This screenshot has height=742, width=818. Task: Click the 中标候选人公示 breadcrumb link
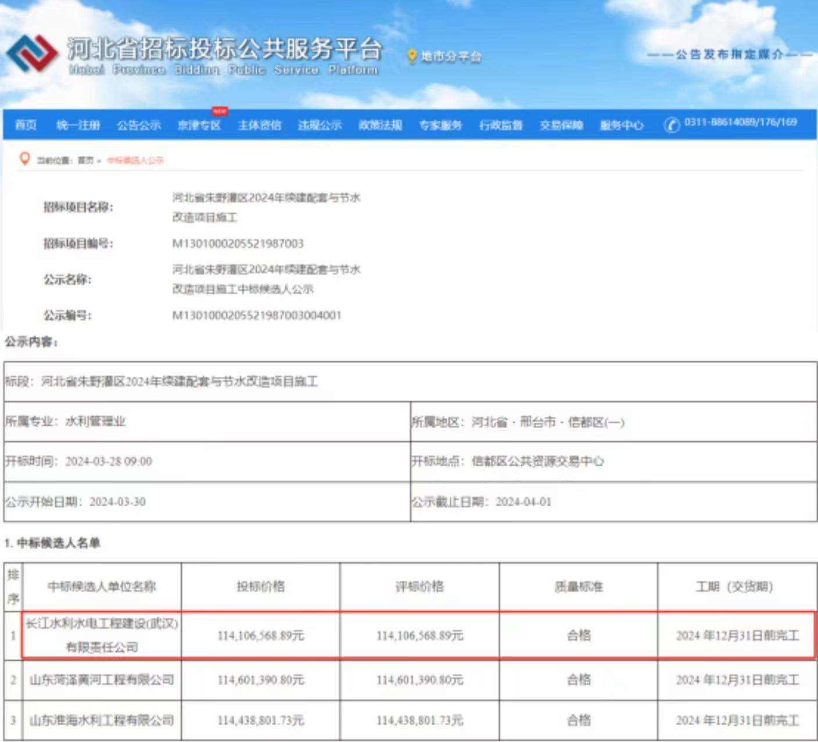[x=135, y=160]
